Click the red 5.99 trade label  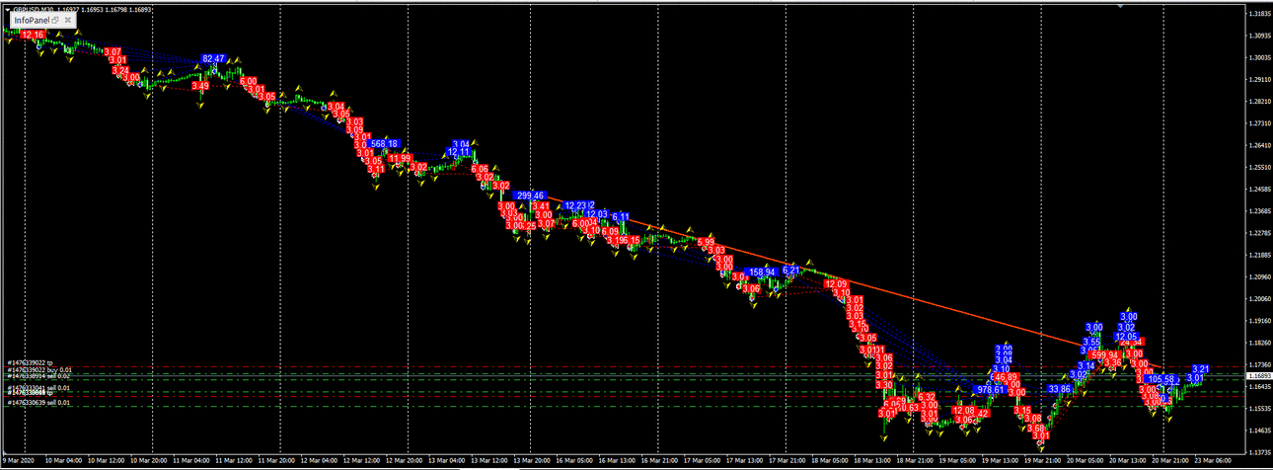tap(706, 242)
